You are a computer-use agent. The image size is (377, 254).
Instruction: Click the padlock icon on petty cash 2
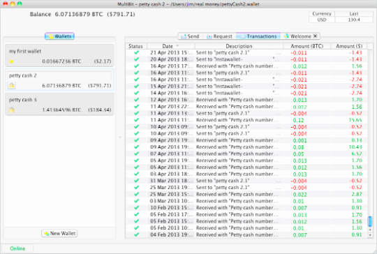11,85
